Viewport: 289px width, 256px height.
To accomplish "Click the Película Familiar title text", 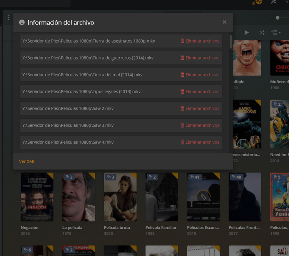I will coord(161,228).
